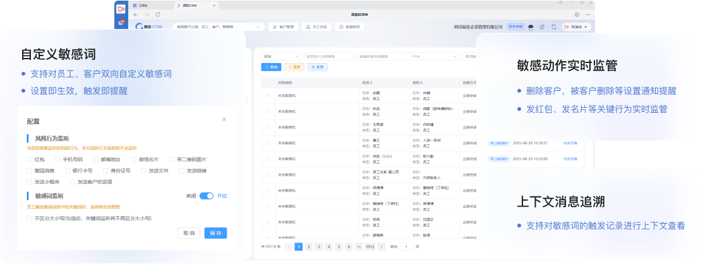
Task: Click the refresh sync icon near user profile
Action: pyautogui.click(x=553, y=27)
